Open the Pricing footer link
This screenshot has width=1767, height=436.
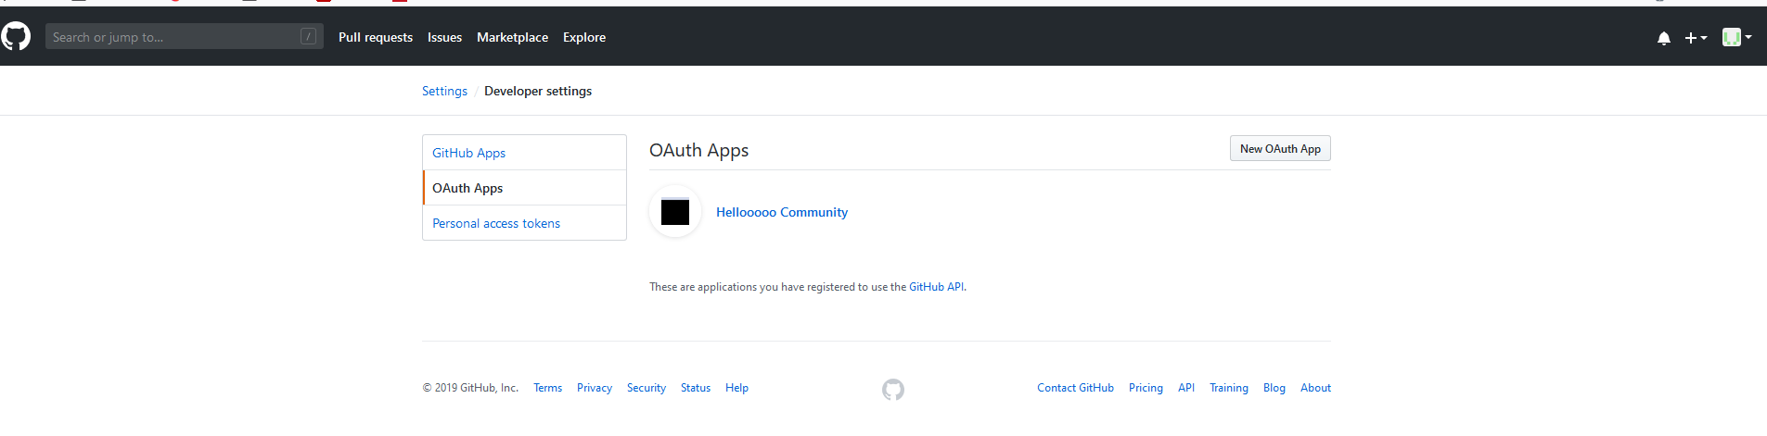1146,388
